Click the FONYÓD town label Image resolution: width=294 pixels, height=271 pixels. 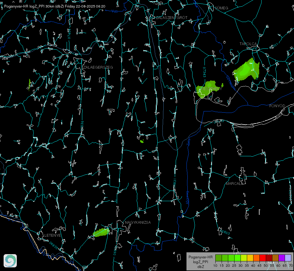pyautogui.click(x=277, y=106)
